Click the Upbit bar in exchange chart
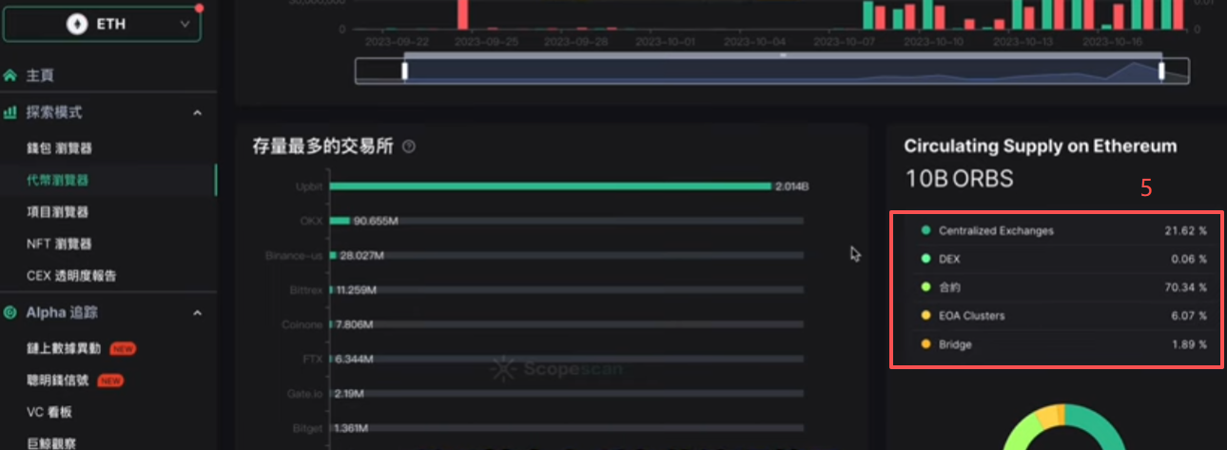The image size is (1227, 450). pyautogui.click(x=551, y=186)
